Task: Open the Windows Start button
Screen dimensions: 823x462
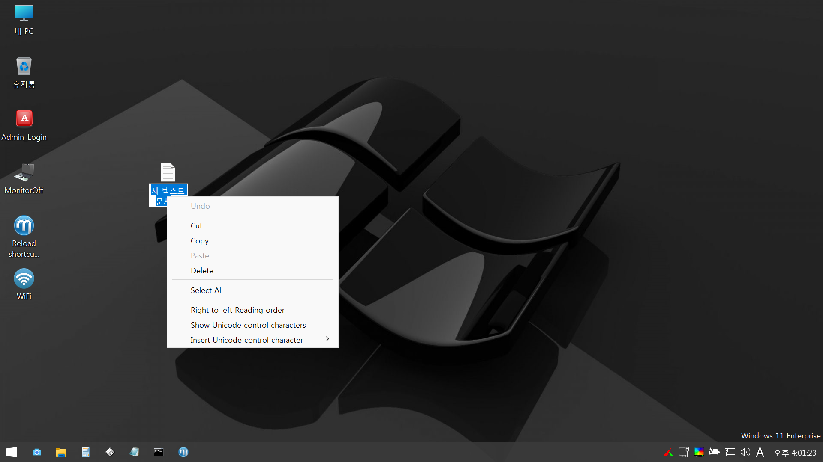Action: point(12,452)
